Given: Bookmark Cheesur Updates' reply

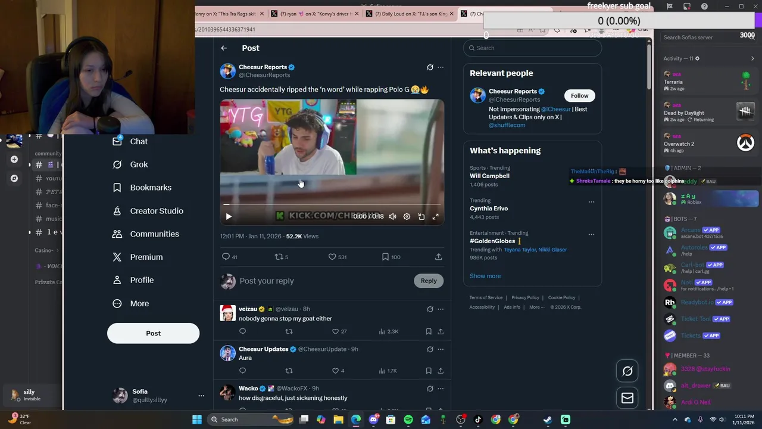Looking at the screenshot, I should 429,371.
